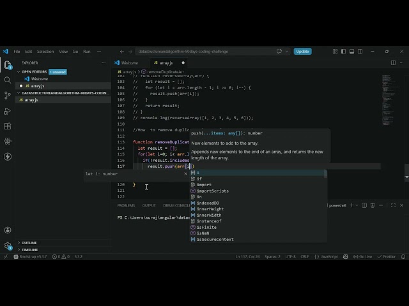Open the lightning bolt extension icon
Image resolution: width=409 pixels, height=306 pixels.
click(8, 156)
